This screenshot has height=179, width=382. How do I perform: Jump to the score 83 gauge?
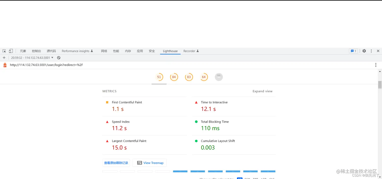click(x=189, y=77)
